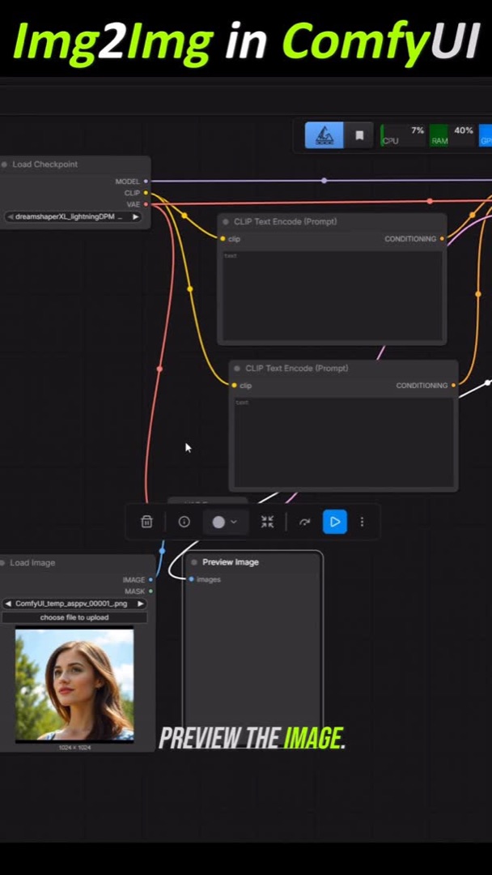Image resolution: width=492 pixels, height=875 pixels.
Task: Run the node with blue play button
Action: pyautogui.click(x=335, y=522)
